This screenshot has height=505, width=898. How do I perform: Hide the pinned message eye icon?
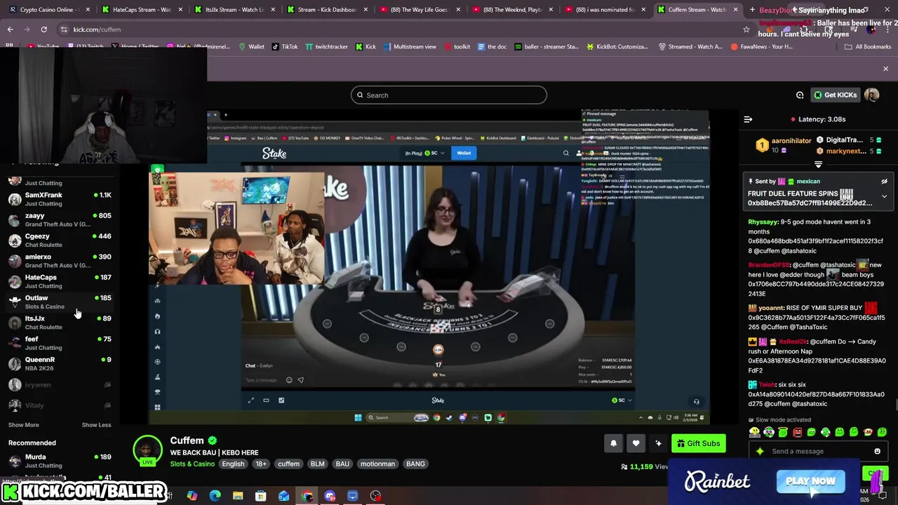[x=884, y=181]
